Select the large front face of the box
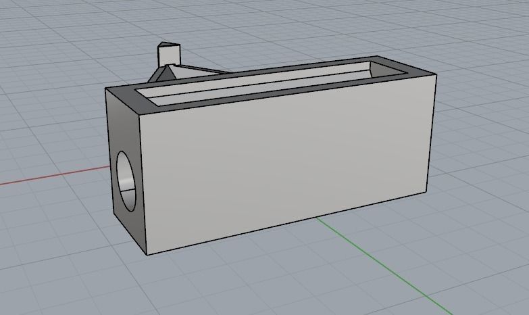 click(x=286, y=166)
